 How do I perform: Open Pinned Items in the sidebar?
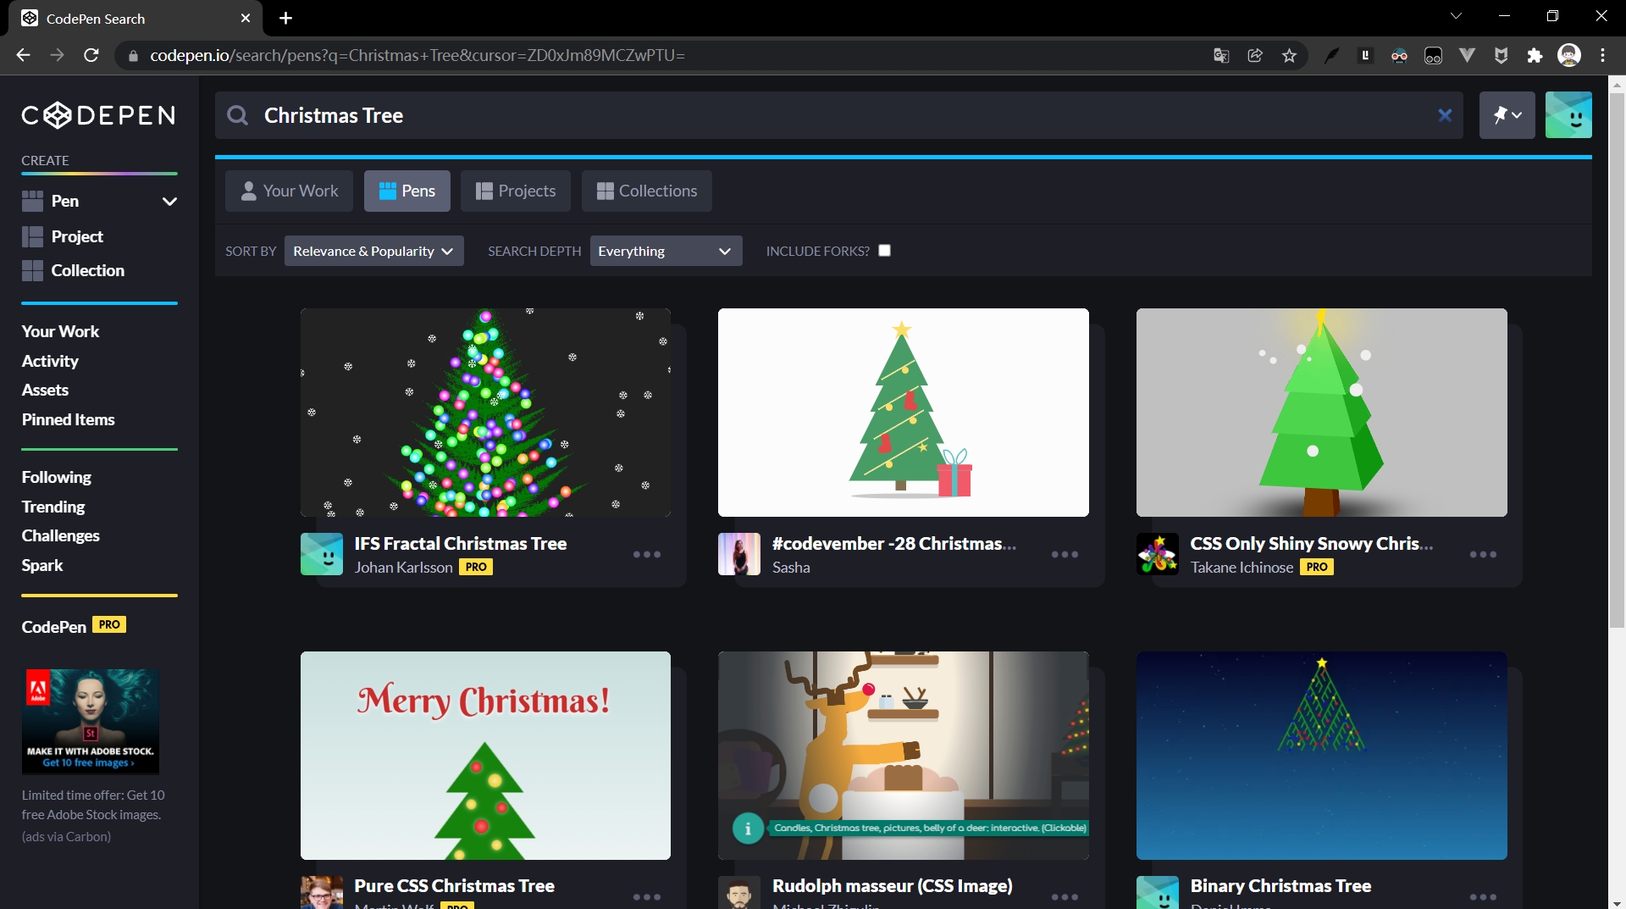pos(68,419)
